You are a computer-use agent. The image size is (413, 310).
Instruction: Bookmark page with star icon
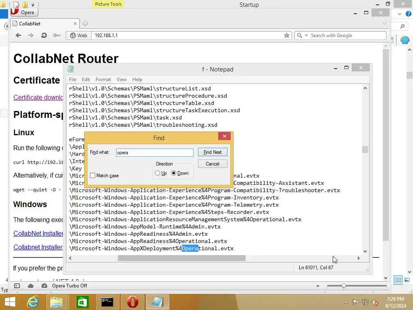(287, 36)
